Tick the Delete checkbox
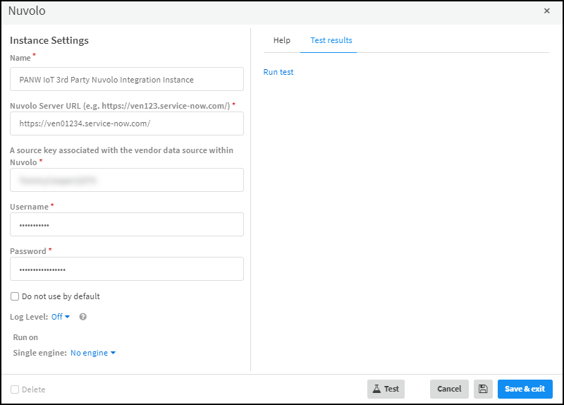 (x=15, y=389)
